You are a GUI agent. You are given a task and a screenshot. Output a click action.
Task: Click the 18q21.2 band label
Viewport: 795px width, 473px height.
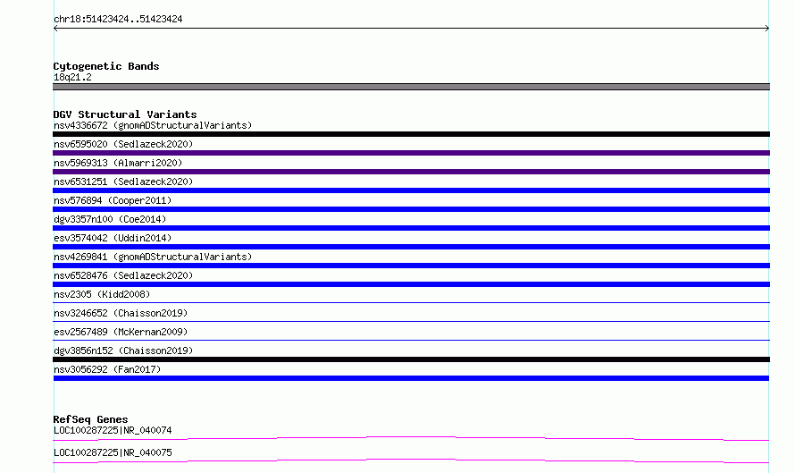point(72,77)
